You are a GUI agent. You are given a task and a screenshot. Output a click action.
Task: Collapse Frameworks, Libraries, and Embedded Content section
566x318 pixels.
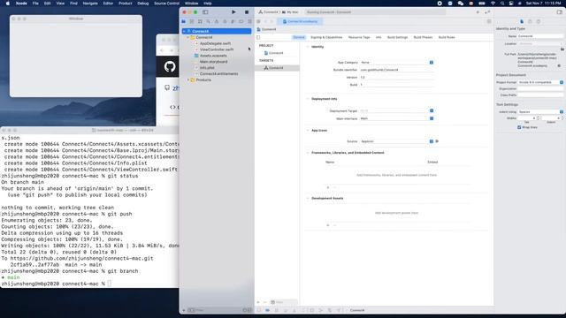[x=308, y=153]
